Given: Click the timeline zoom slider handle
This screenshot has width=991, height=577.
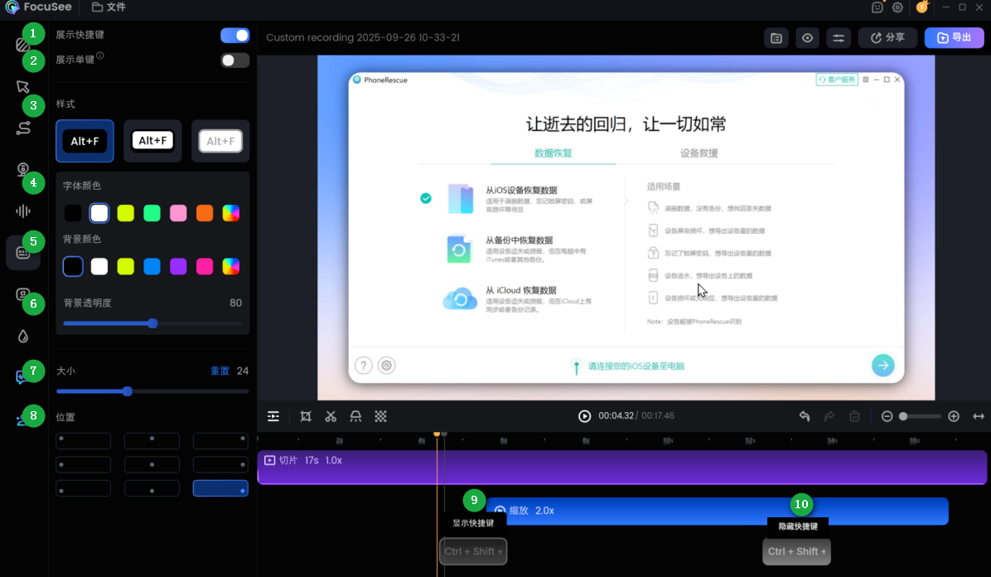Looking at the screenshot, I should (x=904, y=416).
